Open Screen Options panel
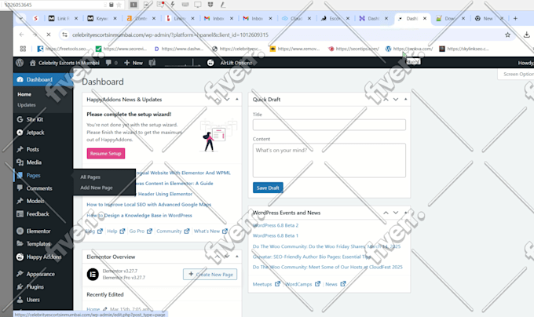Viewport: 534px width, 317px height. [x=518, y=74]
